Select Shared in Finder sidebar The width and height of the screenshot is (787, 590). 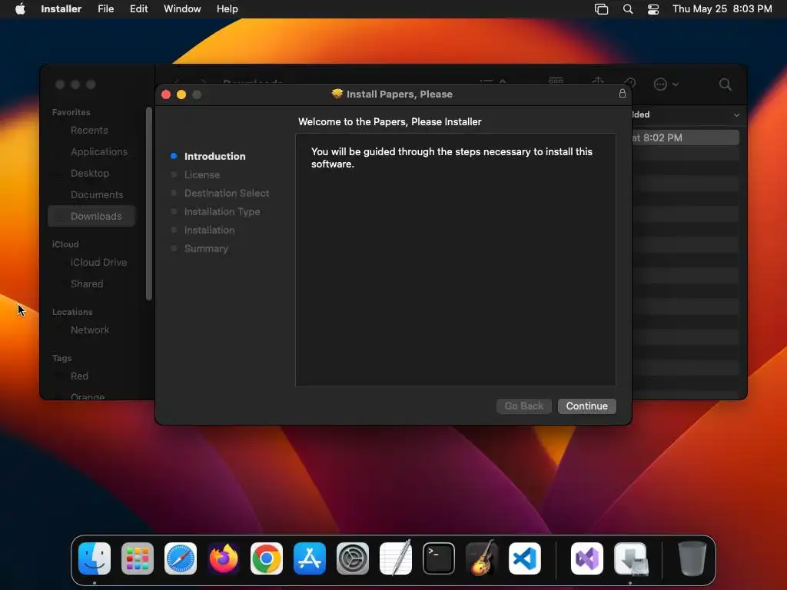(x=86, y=284)
